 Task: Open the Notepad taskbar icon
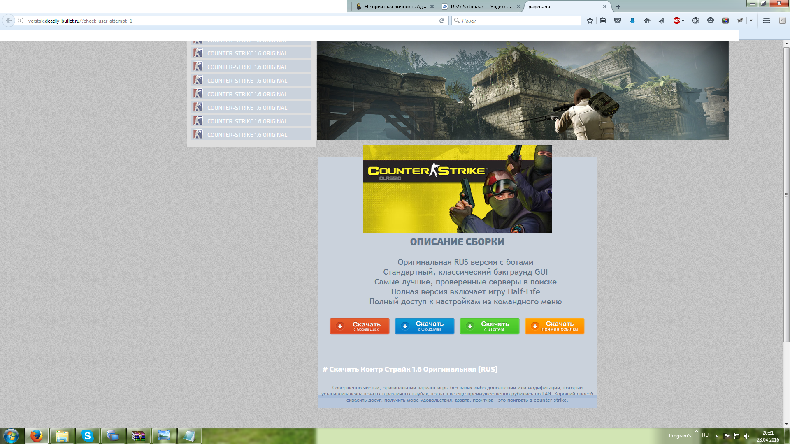[190, 436]
